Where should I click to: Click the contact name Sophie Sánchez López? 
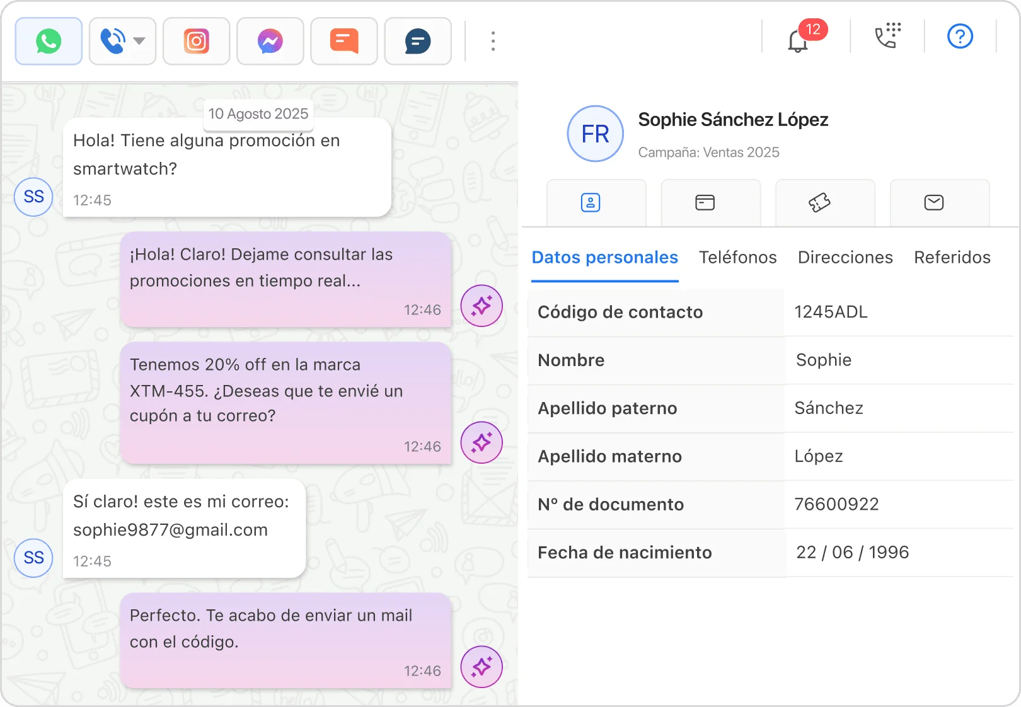point(733,120)
